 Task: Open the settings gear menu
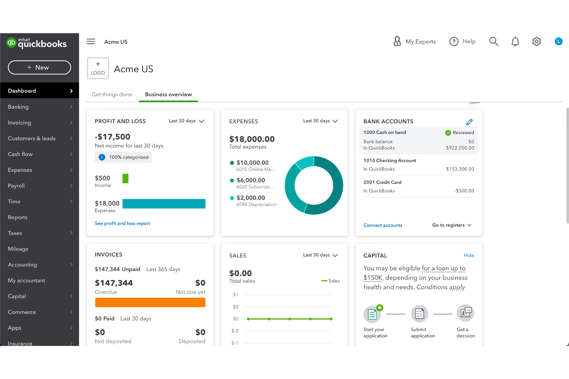point(537,41)
